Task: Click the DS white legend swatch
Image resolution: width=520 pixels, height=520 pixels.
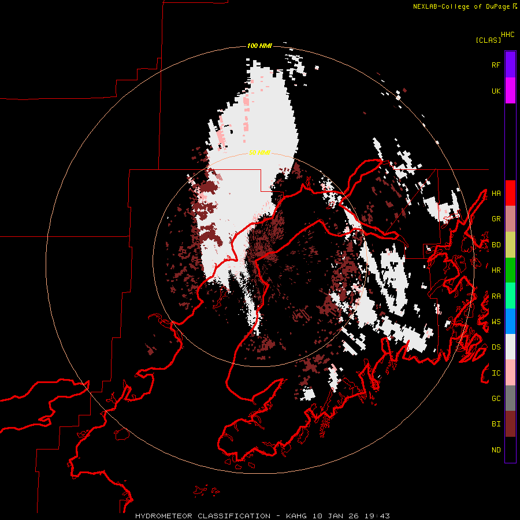Action: click(x=510, y=347)
